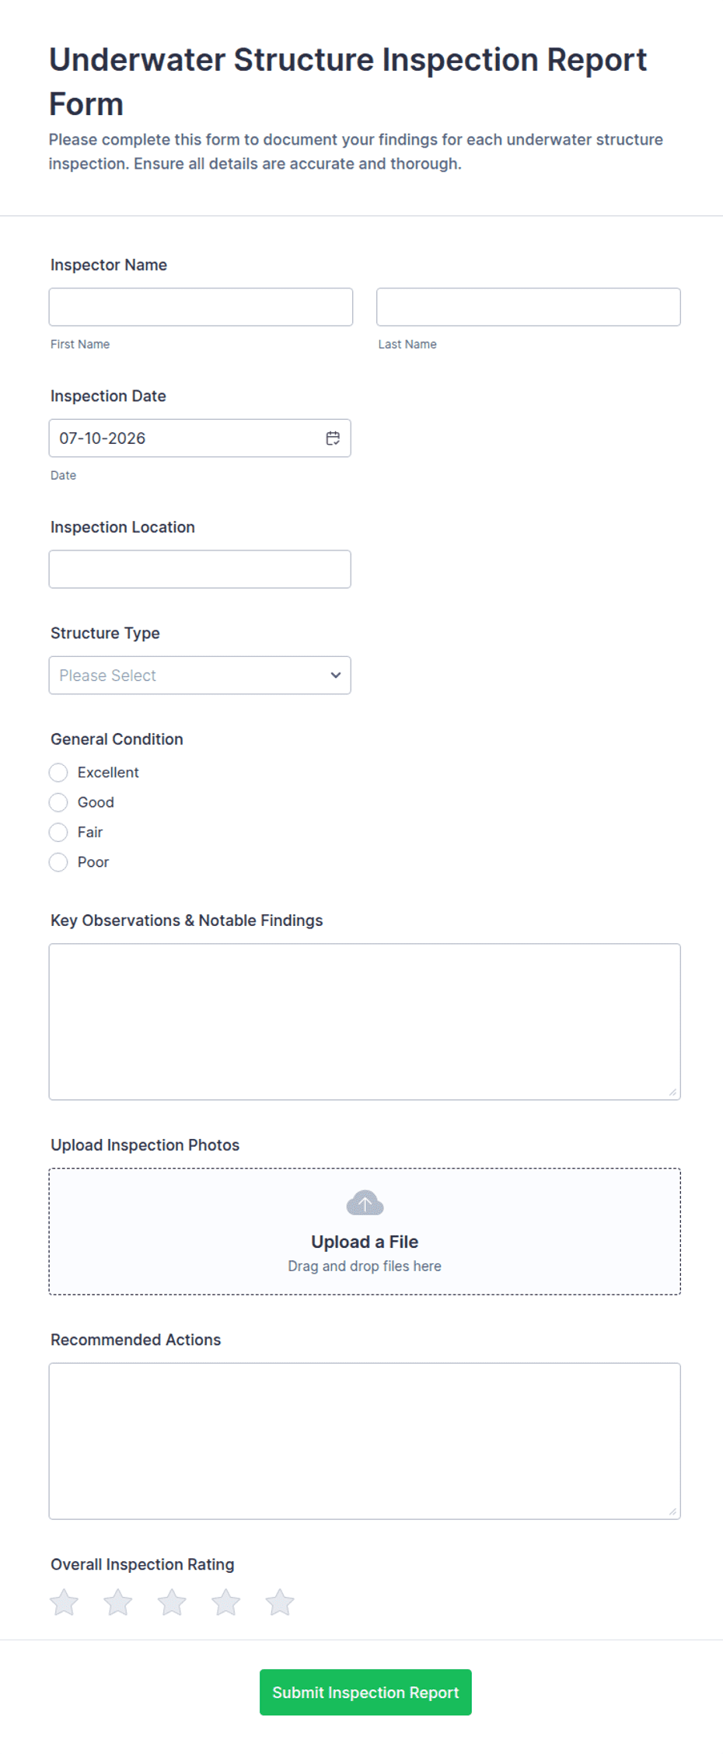Screen dimensions: 723x1754
Task: Select the Excellent condition option
Action: pyautogui.click(x=58, y=773)
